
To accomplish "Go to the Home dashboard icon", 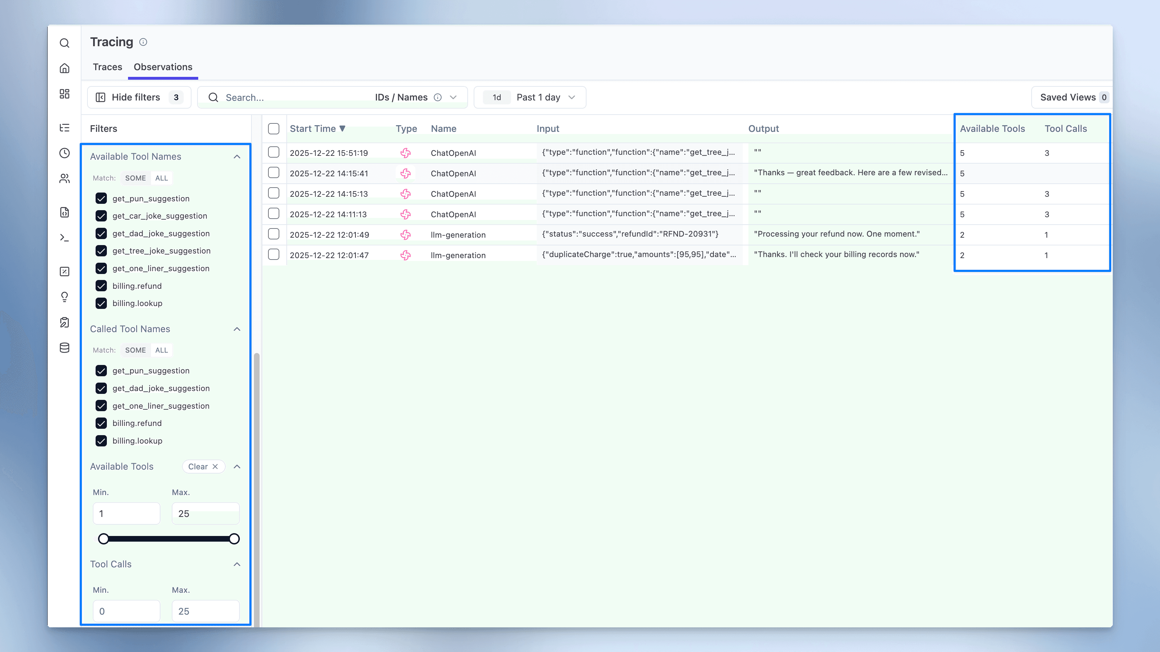I will [x=65, y=68].
